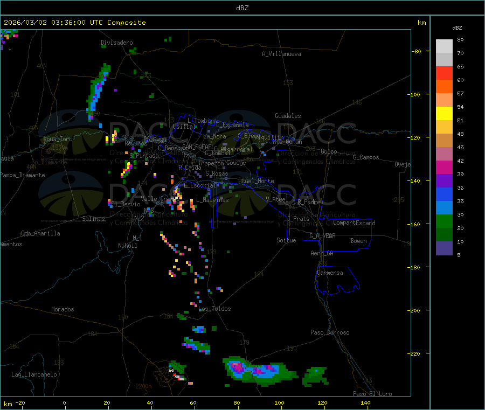Click the Soitue map label
This screenshot has width=485, height=410.
pos(286,240)
